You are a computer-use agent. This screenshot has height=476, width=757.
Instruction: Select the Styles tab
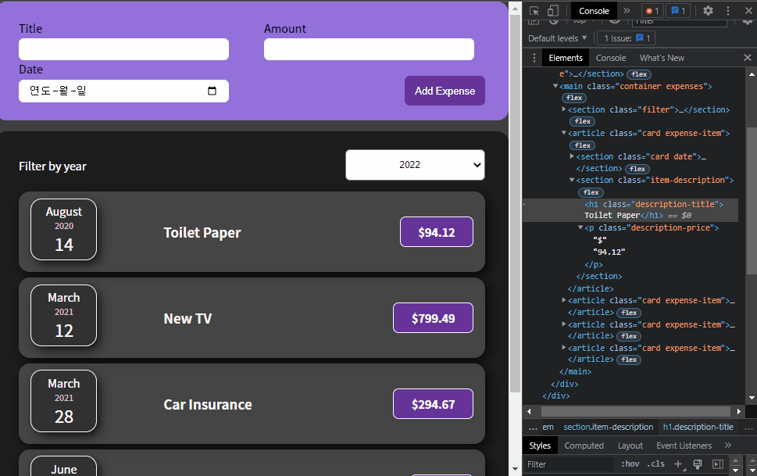click(x=540, y=446)
